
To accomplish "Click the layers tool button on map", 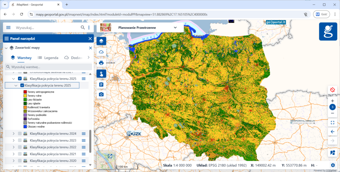I will click(101, 41).
